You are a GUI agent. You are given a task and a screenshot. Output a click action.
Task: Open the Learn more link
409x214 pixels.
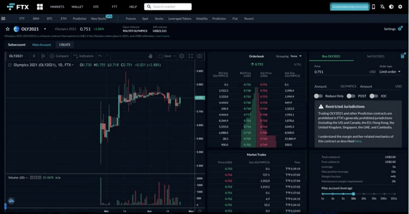pyautogui.click(x=162, y=36)
